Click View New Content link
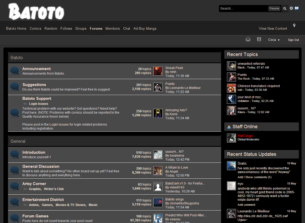Screen dimensions: 305x223 pyautogui.click(x=273, y=28)
